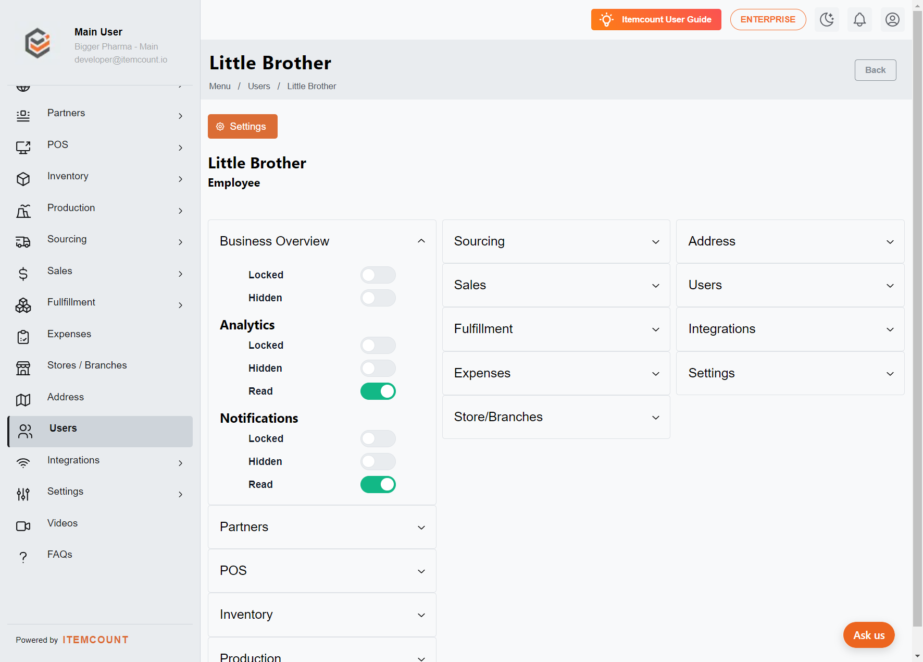This screenshot has height=662, width=923.
Task: Expand the Store/Branches permissions panel
Action: coord(556,417)
